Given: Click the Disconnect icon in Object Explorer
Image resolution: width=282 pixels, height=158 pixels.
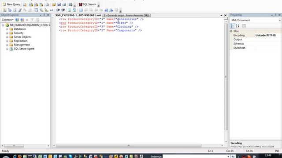Looking at the screenshot, I should [x=22, y=20].
